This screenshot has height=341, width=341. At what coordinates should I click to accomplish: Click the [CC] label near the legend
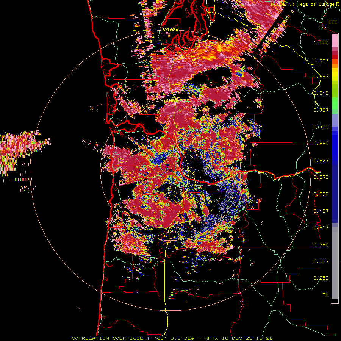(324, 26)
